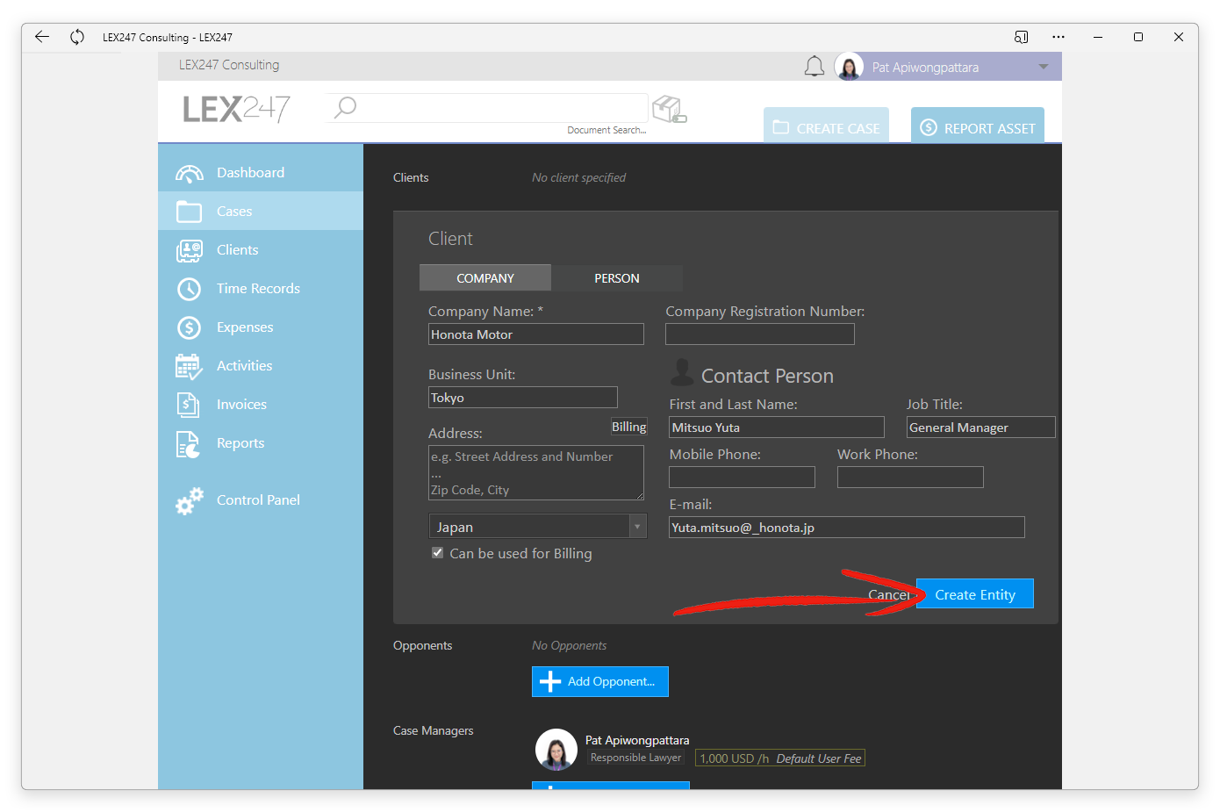Click the refresh icon in title bar

click(x=77, y=37)
